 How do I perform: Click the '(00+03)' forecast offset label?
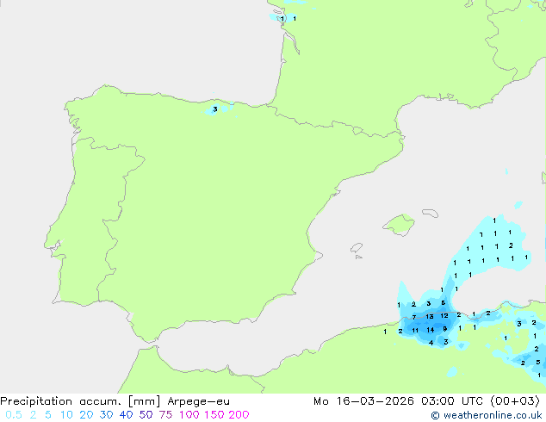[x=515, y=401]
